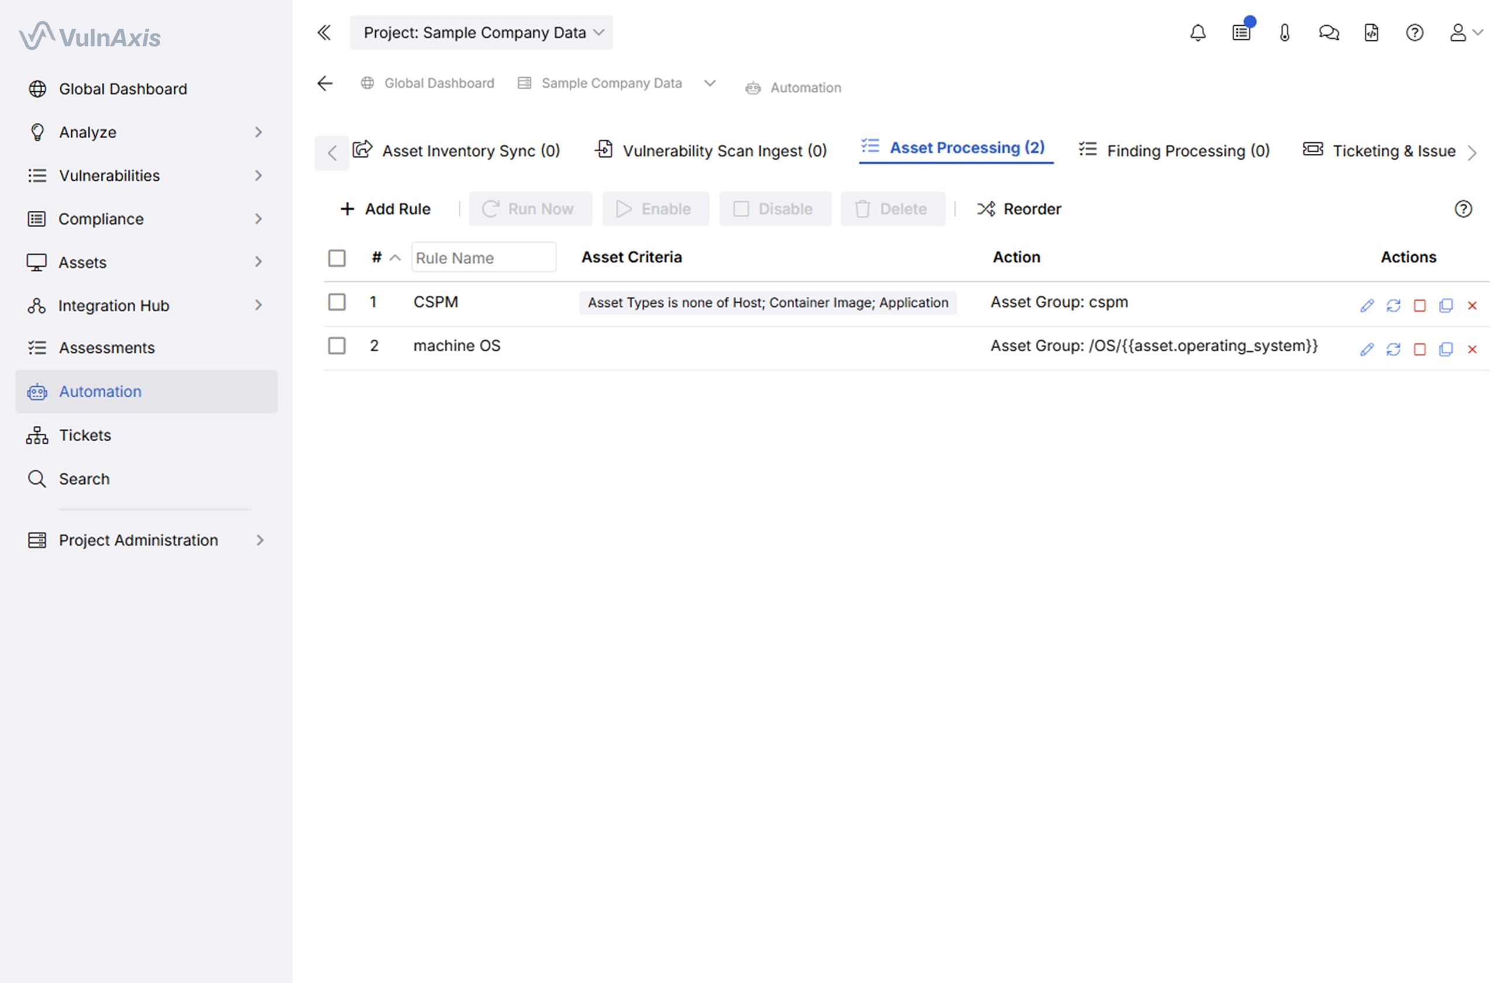1504x983 pixels.
Task: Click the notifications bell icon
Action: pos(1197,33)
